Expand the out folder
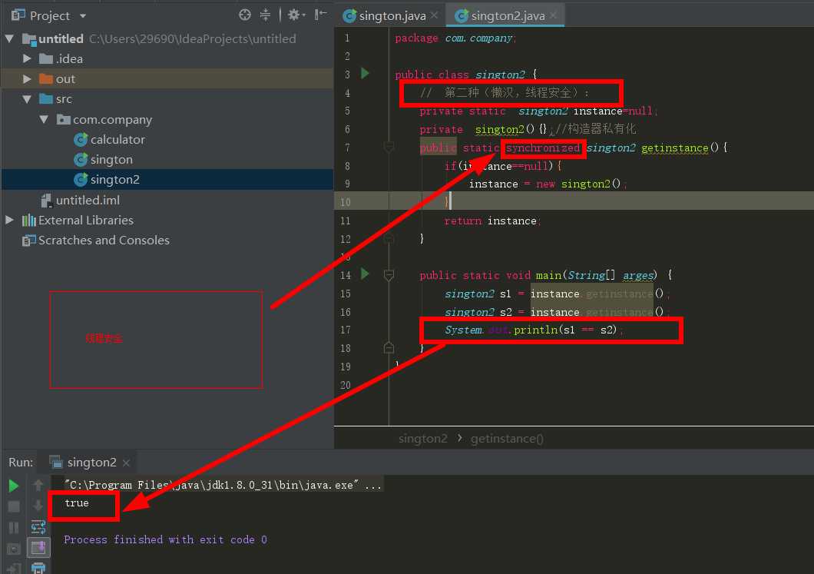The image size is (814, 574). pos(27,79)
